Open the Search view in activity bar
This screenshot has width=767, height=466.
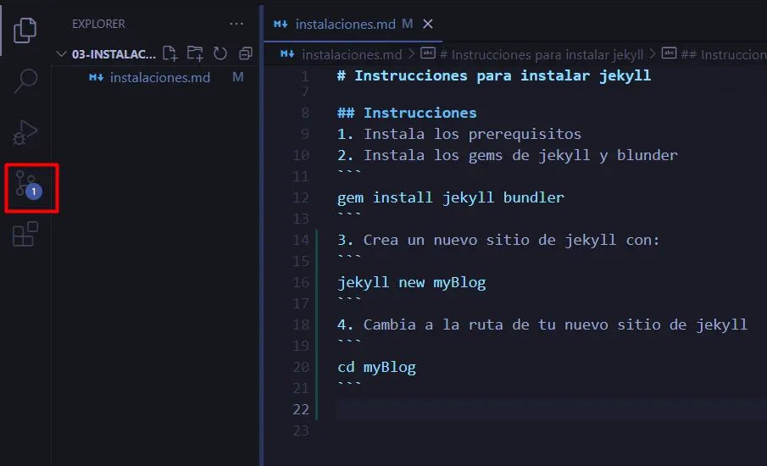[25, 80]
